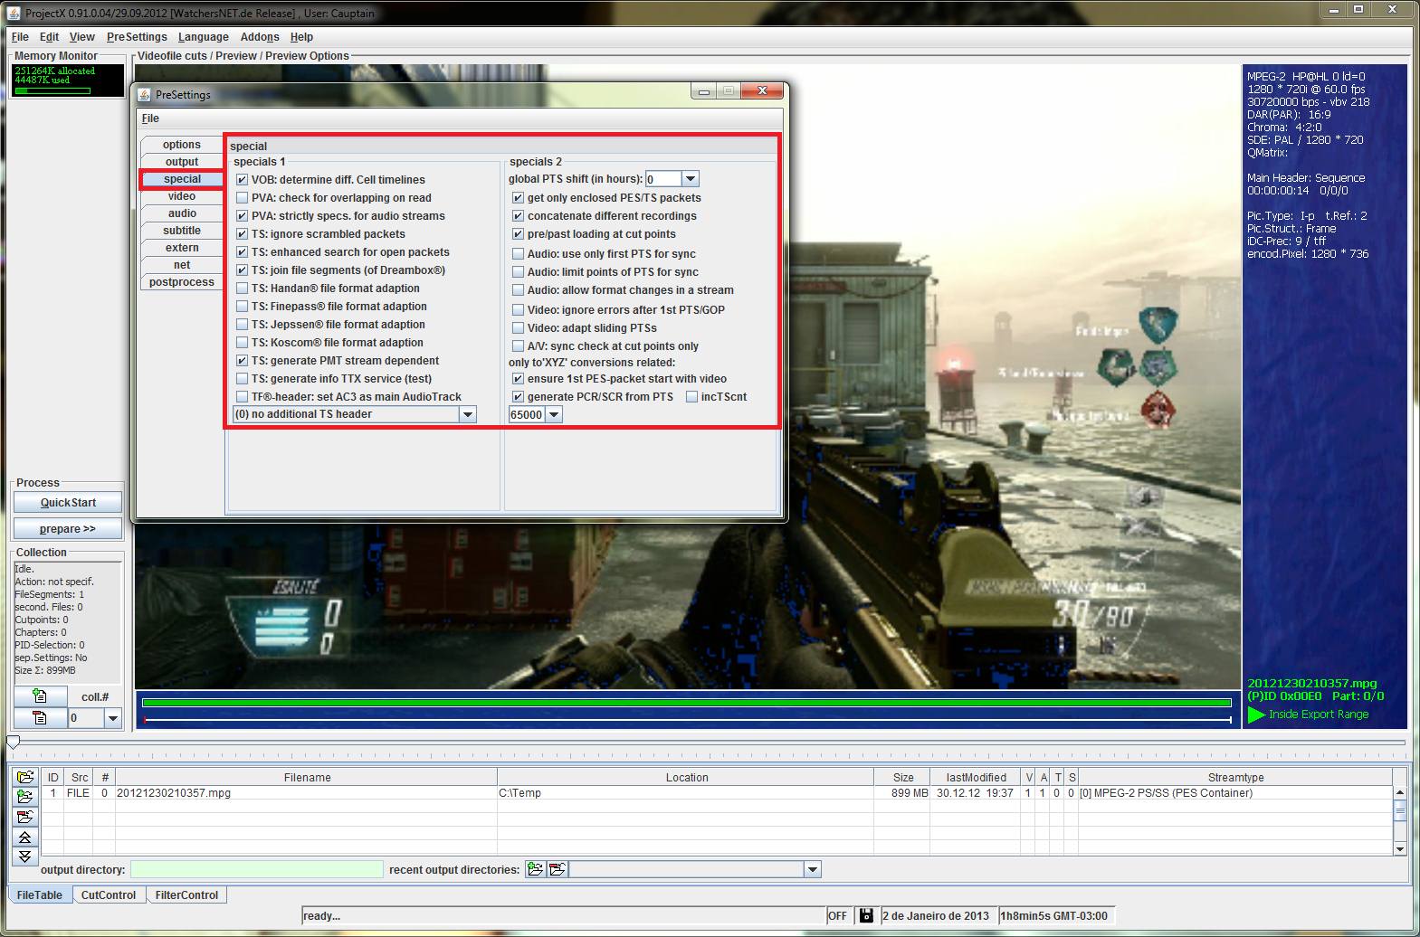The height and width of the screenshot is (937, 1420).
Task: Click the remove file folder icon with red minus
Action: (24, 817)
